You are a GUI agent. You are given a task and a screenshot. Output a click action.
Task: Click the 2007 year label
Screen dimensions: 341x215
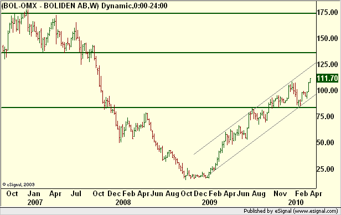tap(35, 202)
